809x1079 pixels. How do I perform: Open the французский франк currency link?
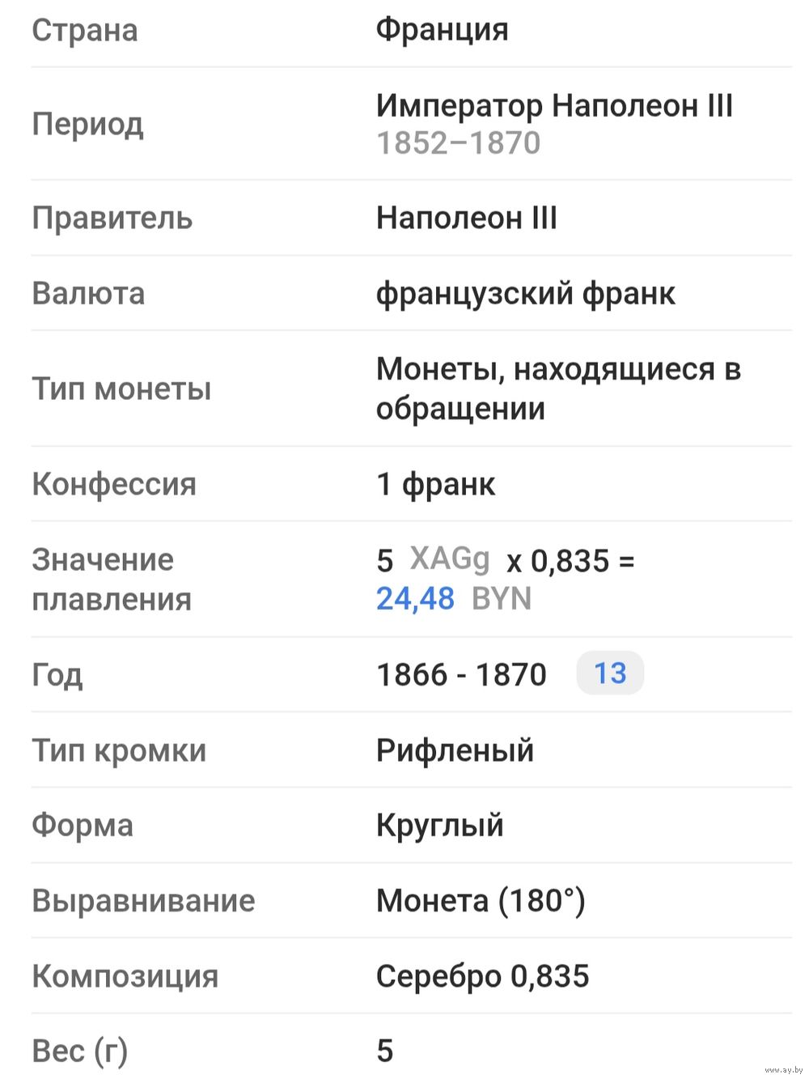pyautogui.click(x=525, y=293)
